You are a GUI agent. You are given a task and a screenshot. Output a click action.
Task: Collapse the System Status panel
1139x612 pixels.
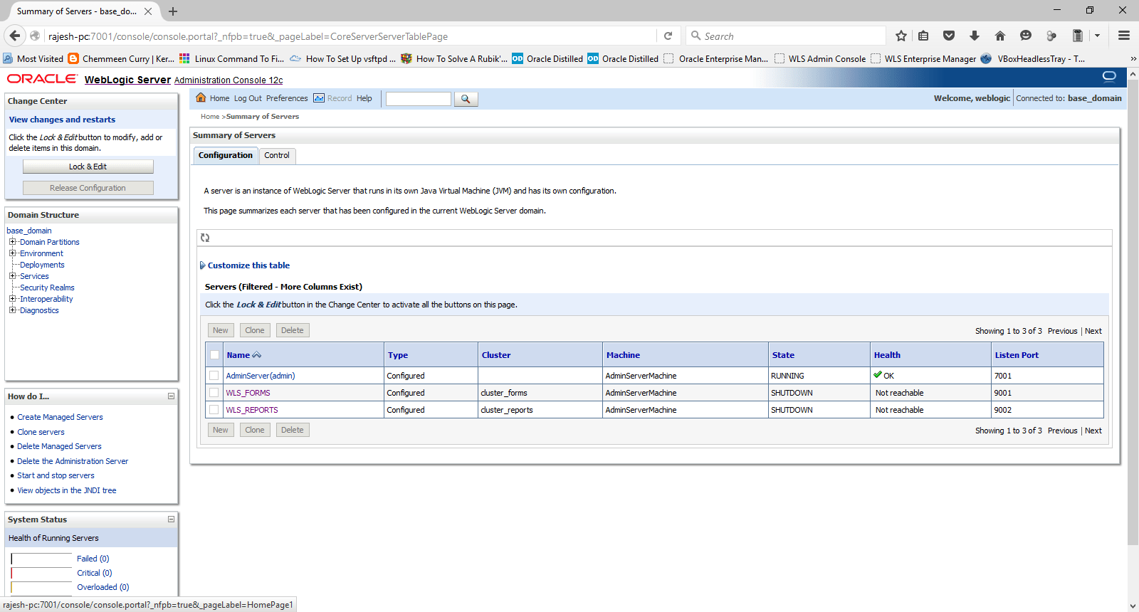(171, 519)
